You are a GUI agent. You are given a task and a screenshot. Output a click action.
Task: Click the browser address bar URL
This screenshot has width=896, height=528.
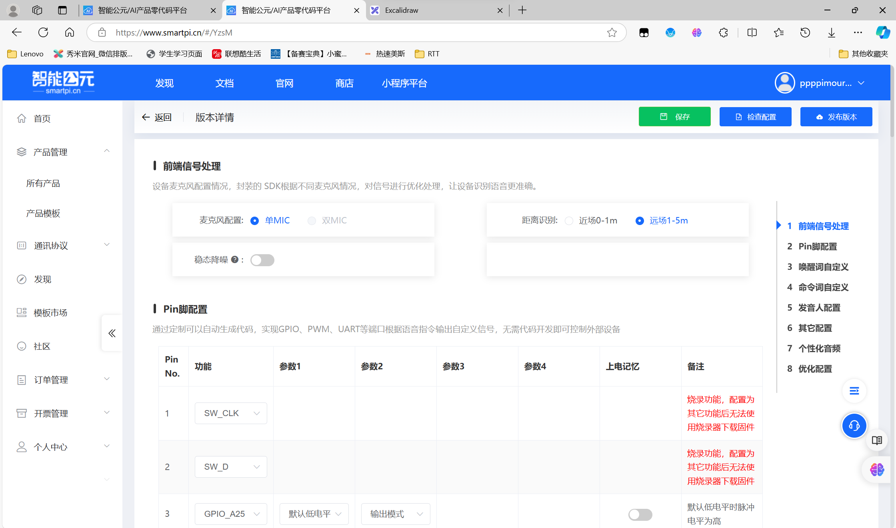point(174,32)
